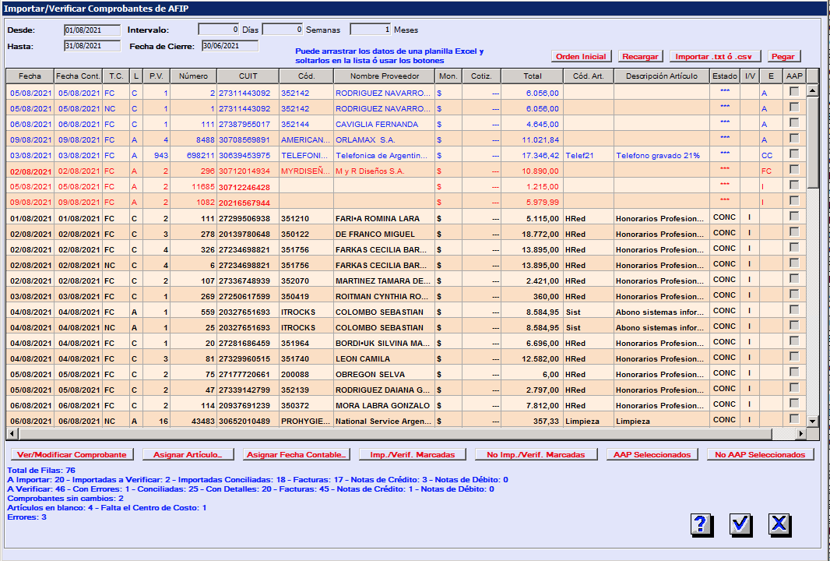Tick AAP checkbox for FARI•A ROMINA LARA row
This screenshot has width=830, height=561.
(x=794, y=216)
